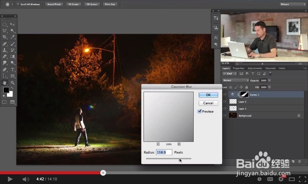Toggle Quick Mask mode
The height and width of the screenshot is (184, 308).
(x=4, y=102)
